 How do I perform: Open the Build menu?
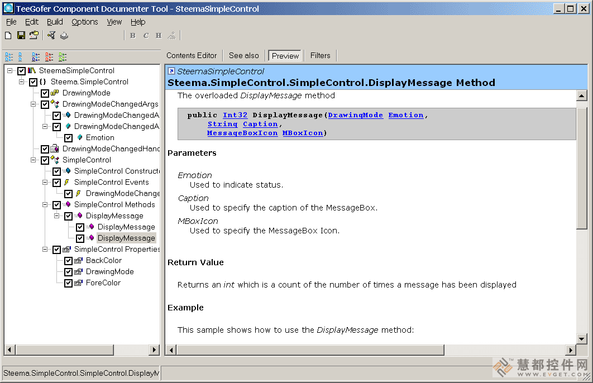55,22
